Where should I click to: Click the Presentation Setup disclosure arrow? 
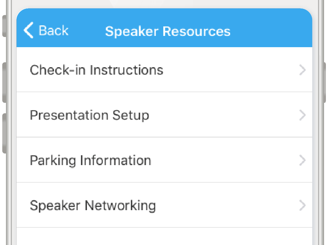tap(302, 115)
